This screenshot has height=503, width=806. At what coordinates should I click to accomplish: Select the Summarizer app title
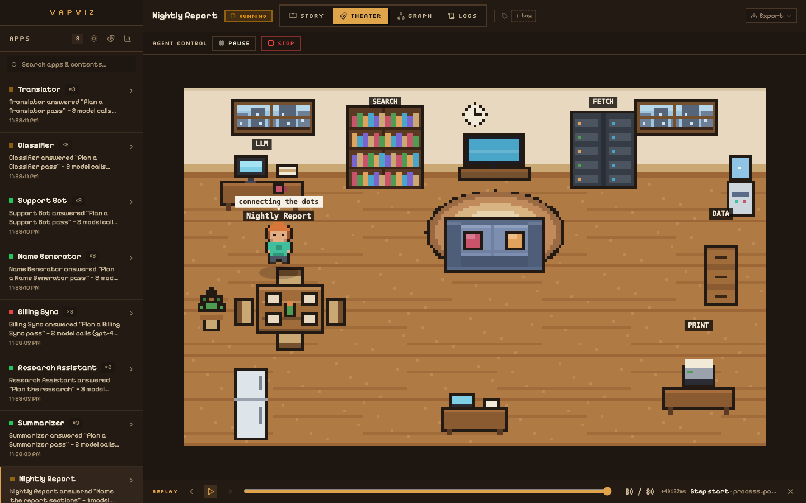click(41, 423)
